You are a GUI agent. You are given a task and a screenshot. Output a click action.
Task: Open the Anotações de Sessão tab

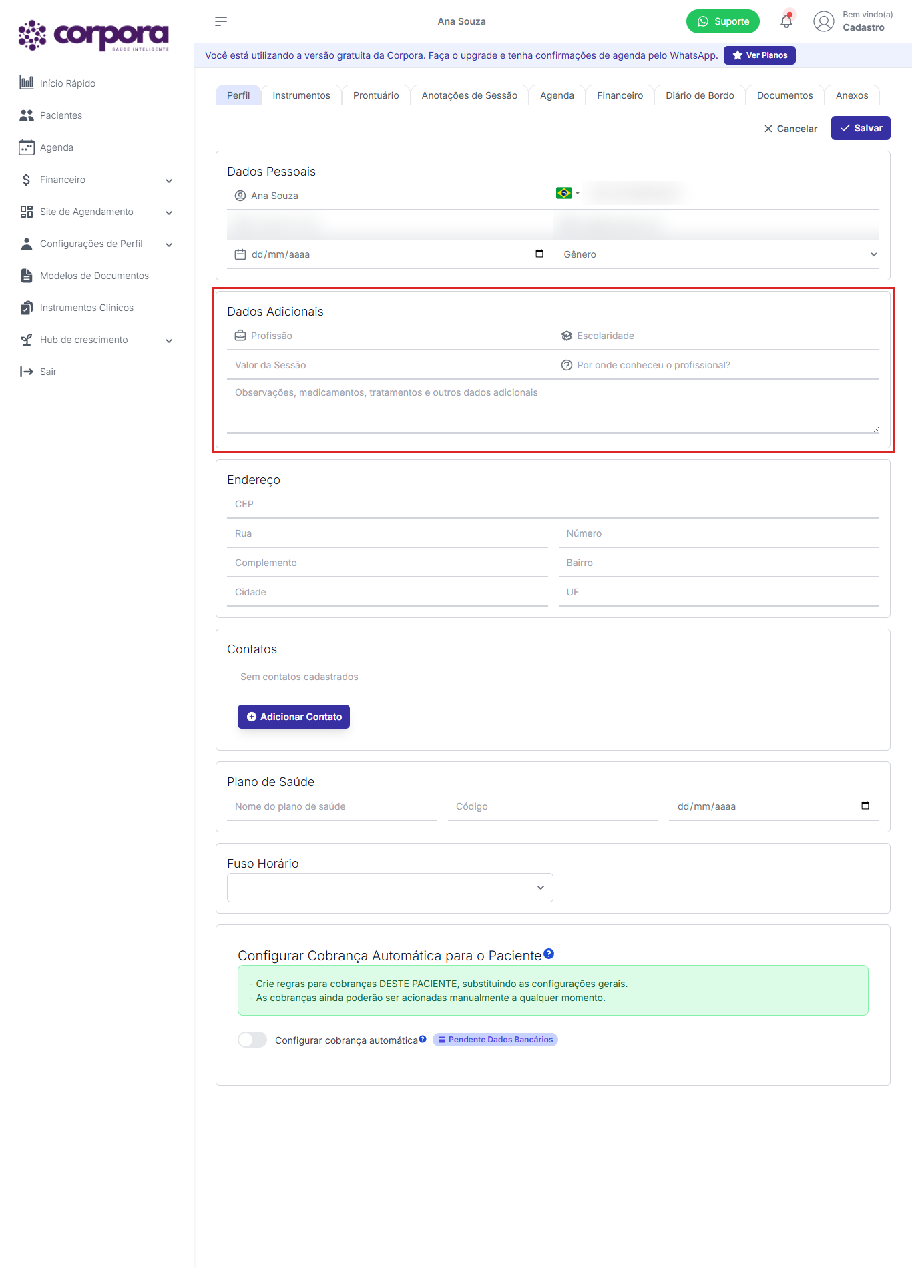tap(469, 95)
